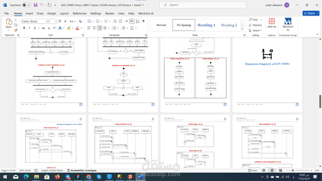The height and width of the screenshot is (181, 322).
Task: Undo the last action
Action: point(42,5)
